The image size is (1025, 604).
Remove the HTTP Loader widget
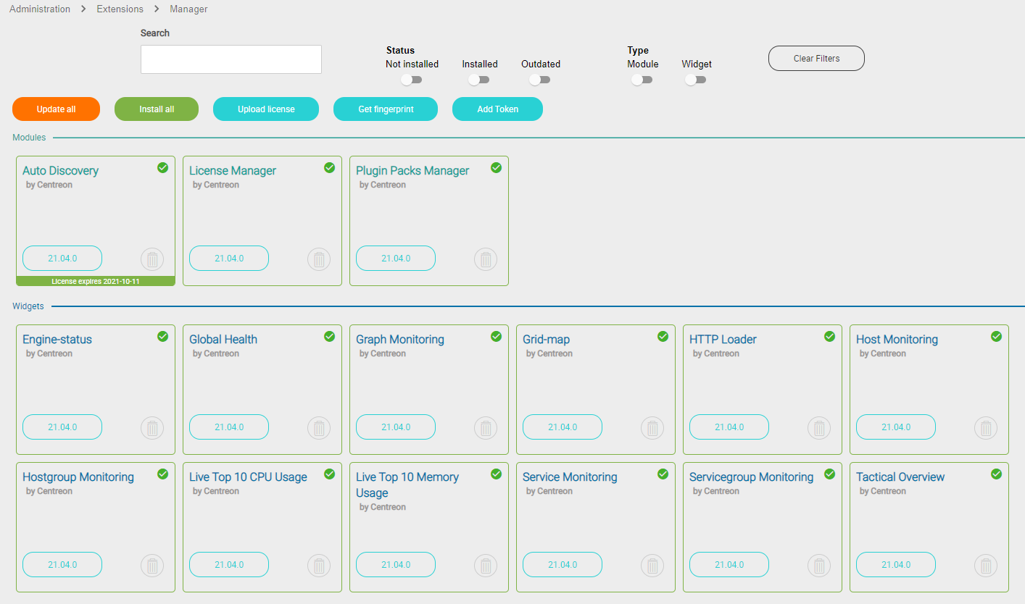click(x=819, y=427)
